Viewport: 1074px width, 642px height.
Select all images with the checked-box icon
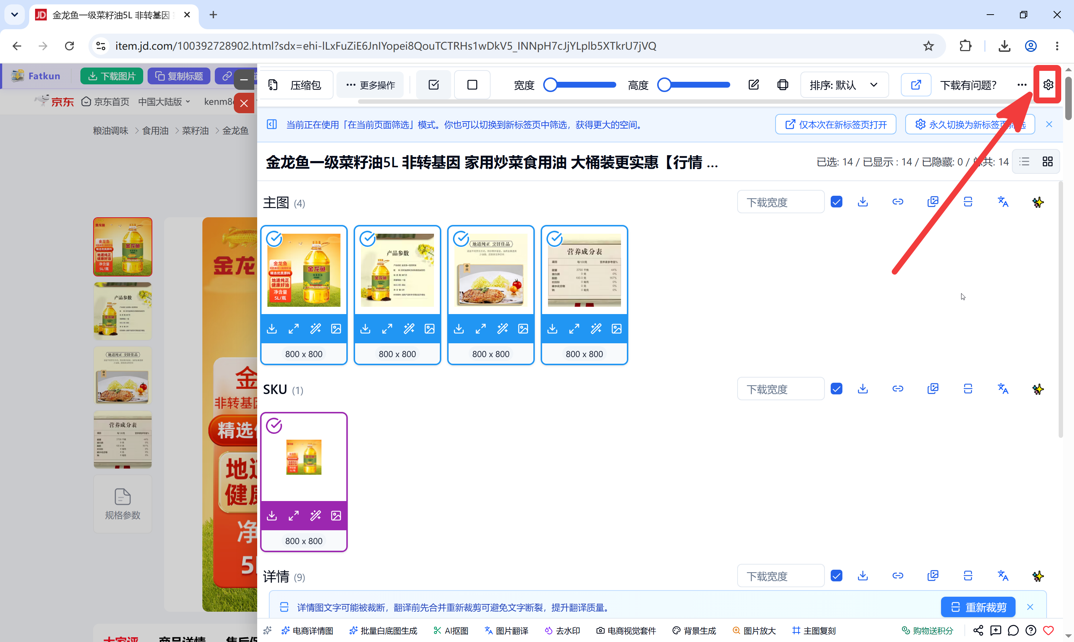pyautogui.click(x=434, y=85)
